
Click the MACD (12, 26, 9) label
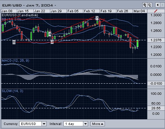[16, 61]
